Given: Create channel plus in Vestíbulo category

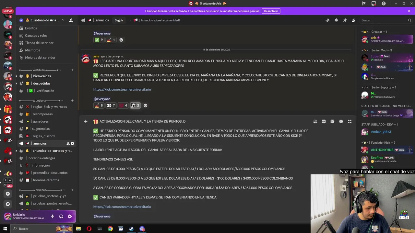Looking at the screenshot, I should click(72, 70).
